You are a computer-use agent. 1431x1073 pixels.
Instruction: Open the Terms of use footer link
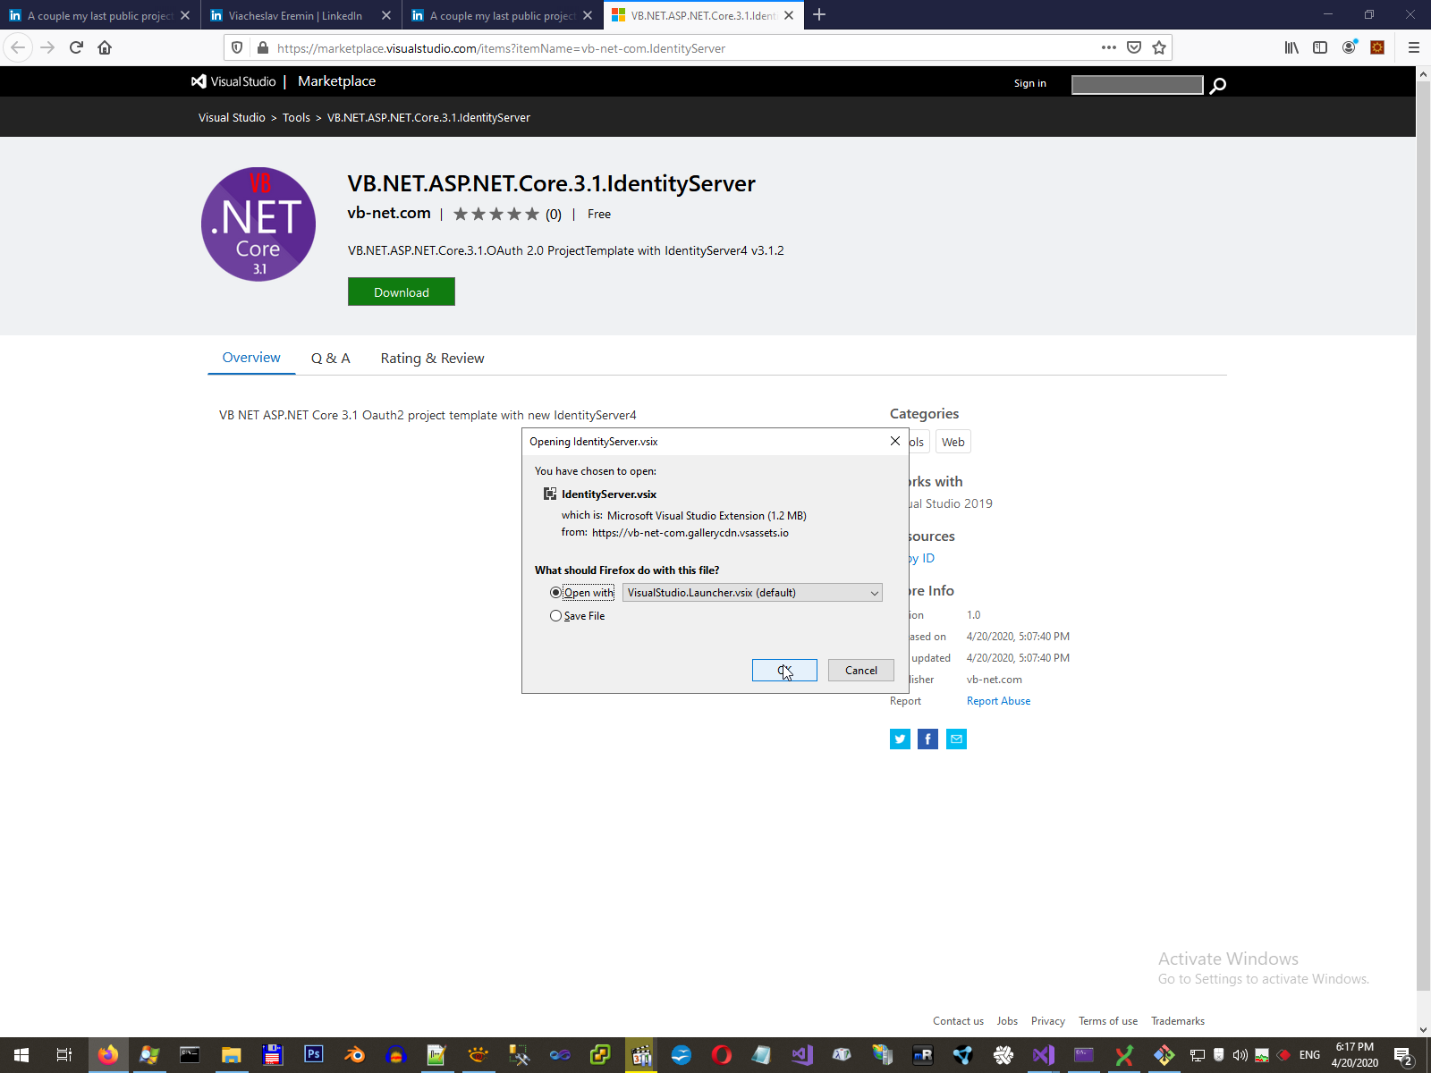[x=1108, y=1021]
